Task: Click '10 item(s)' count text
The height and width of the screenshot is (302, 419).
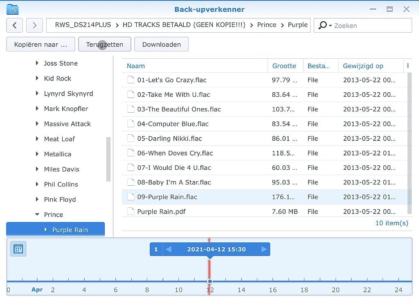Action: click(392, 223)
